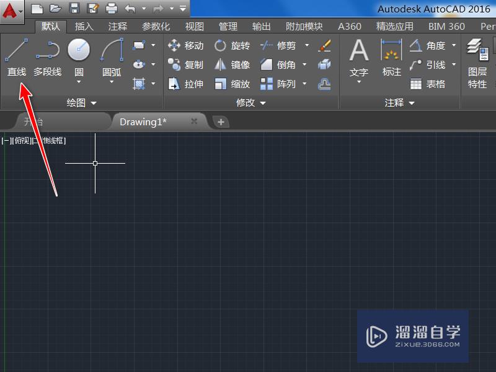Screen dimensions: 496x372
Task: Expand the 绘图 panel options
Action: [94, 103]
